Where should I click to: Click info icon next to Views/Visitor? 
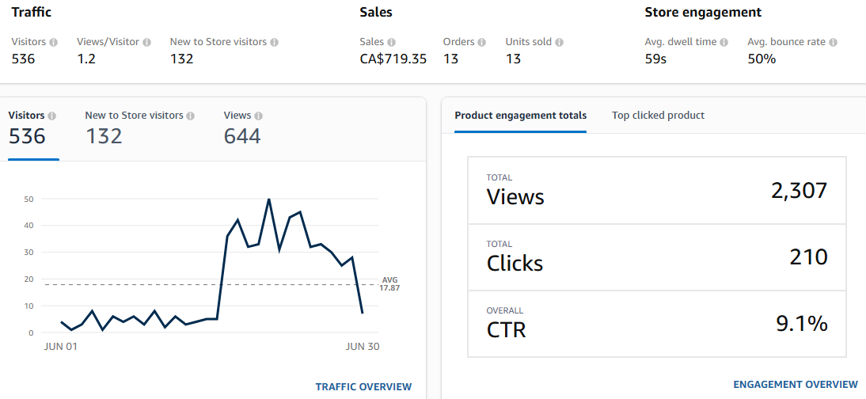click(x=147, y=42)
